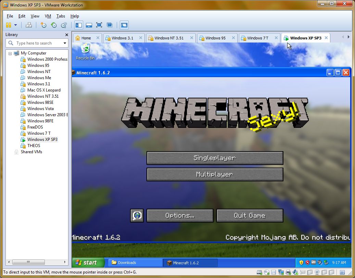Click the hard disk device status icon
355x278 pixels.
(259, 272)
